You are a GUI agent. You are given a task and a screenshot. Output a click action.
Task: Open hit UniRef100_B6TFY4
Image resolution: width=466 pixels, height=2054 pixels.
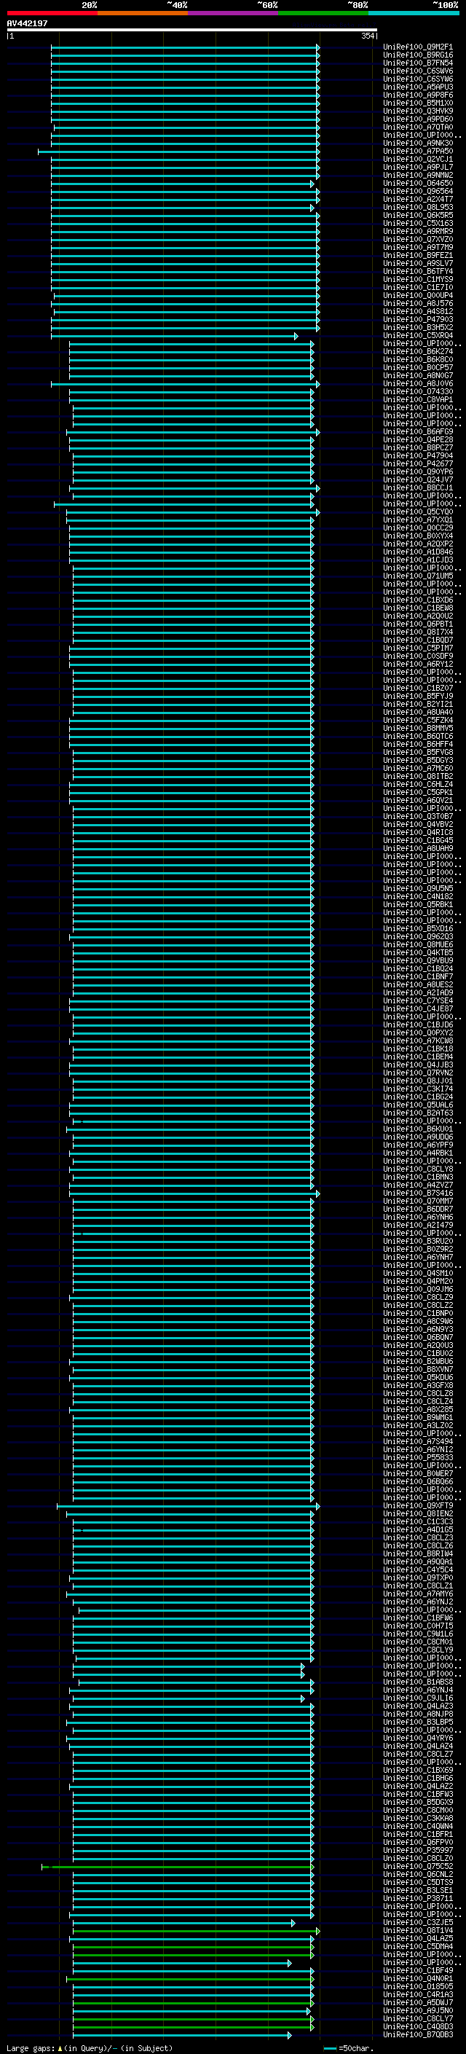[418, 271]
